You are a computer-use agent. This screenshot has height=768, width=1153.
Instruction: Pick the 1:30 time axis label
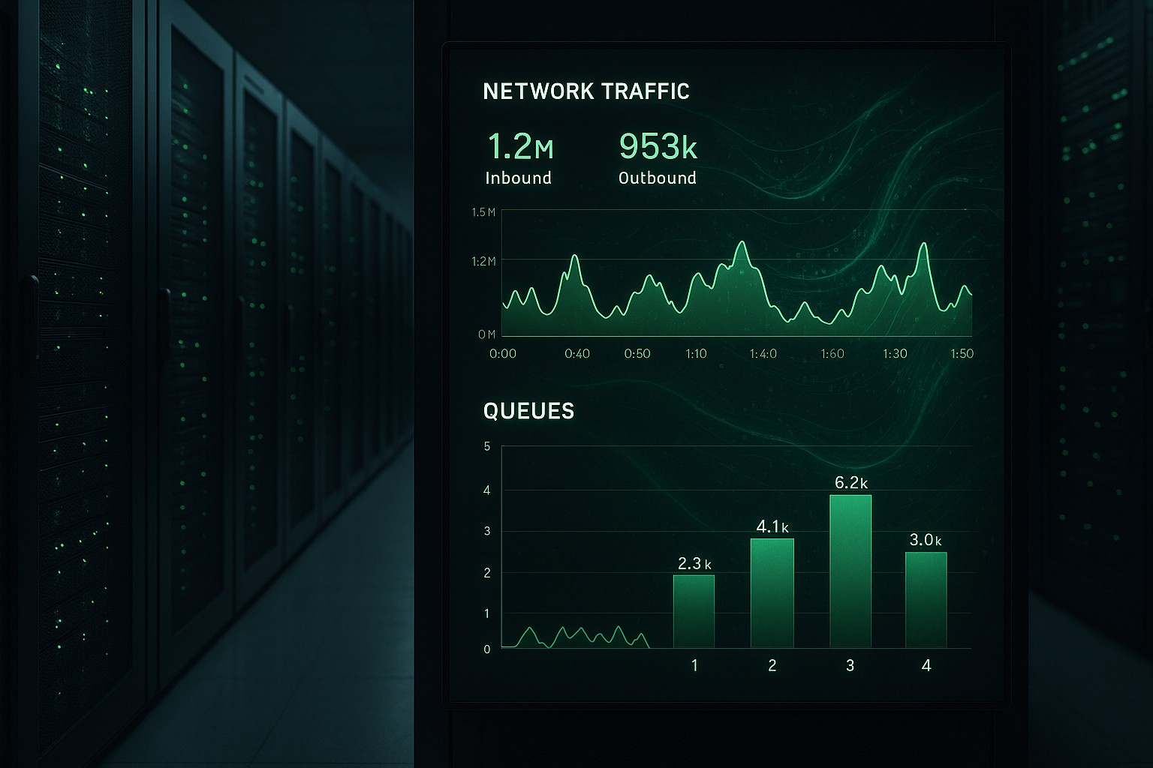click(x=895, y=354)
